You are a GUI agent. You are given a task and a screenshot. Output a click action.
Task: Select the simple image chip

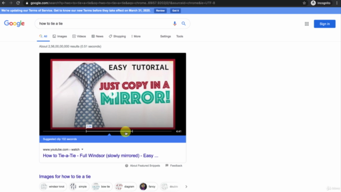click(79, 187)
